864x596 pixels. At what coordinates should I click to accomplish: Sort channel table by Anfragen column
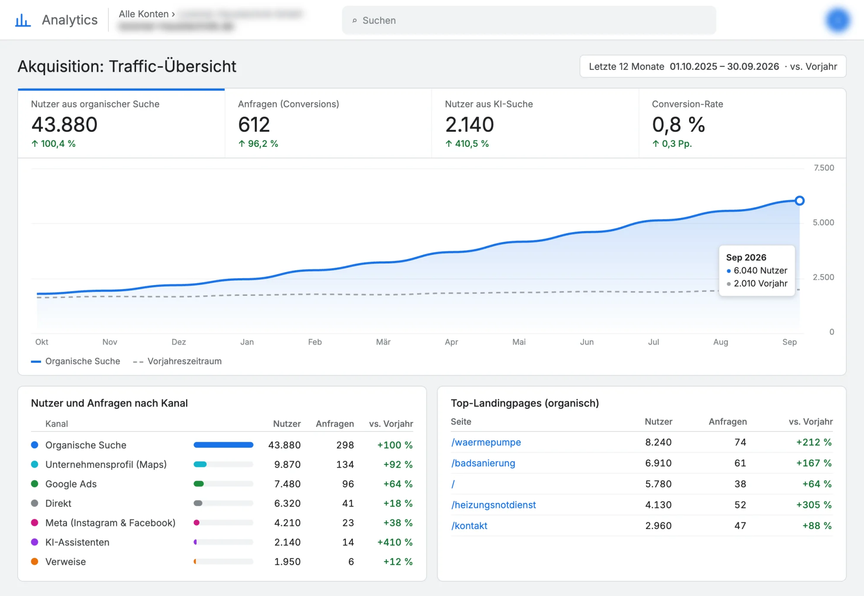[x=335, y=424]
